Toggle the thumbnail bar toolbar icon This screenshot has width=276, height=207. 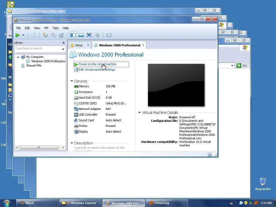tap(81, 35)
